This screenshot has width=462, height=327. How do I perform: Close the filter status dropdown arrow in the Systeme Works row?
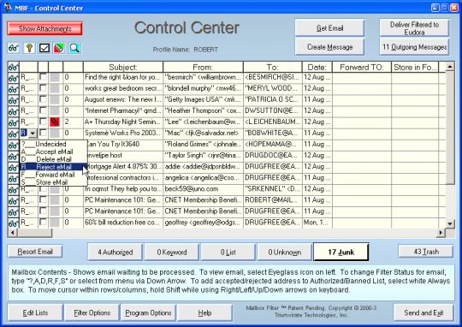pyautogui.click(x=33, y=134)
